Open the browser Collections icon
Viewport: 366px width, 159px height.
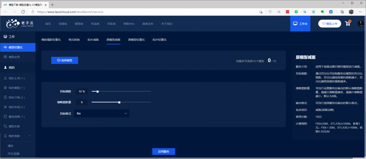pyautogui.click(x=342, y=12)
